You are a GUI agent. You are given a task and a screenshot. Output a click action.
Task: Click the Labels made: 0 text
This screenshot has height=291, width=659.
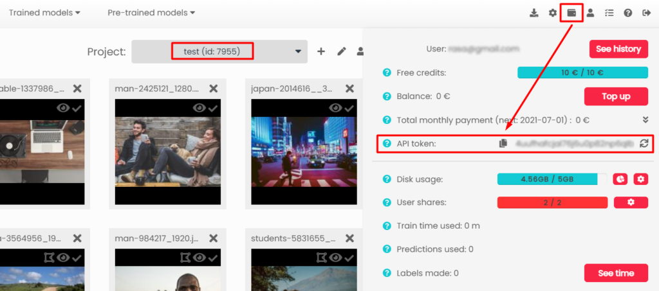[x=427, y=274]
